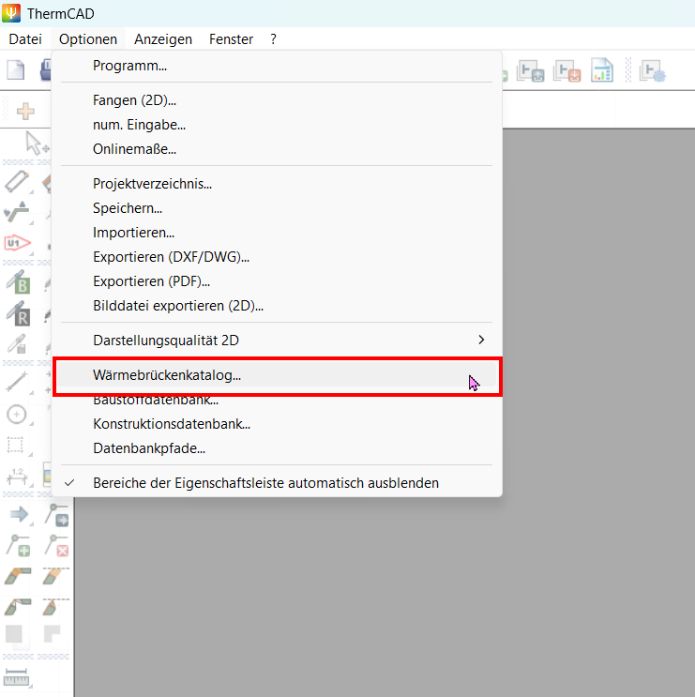Open the Baustoffdatenbank entry
This screenshot has width=695, height=697.
[156, 401]
